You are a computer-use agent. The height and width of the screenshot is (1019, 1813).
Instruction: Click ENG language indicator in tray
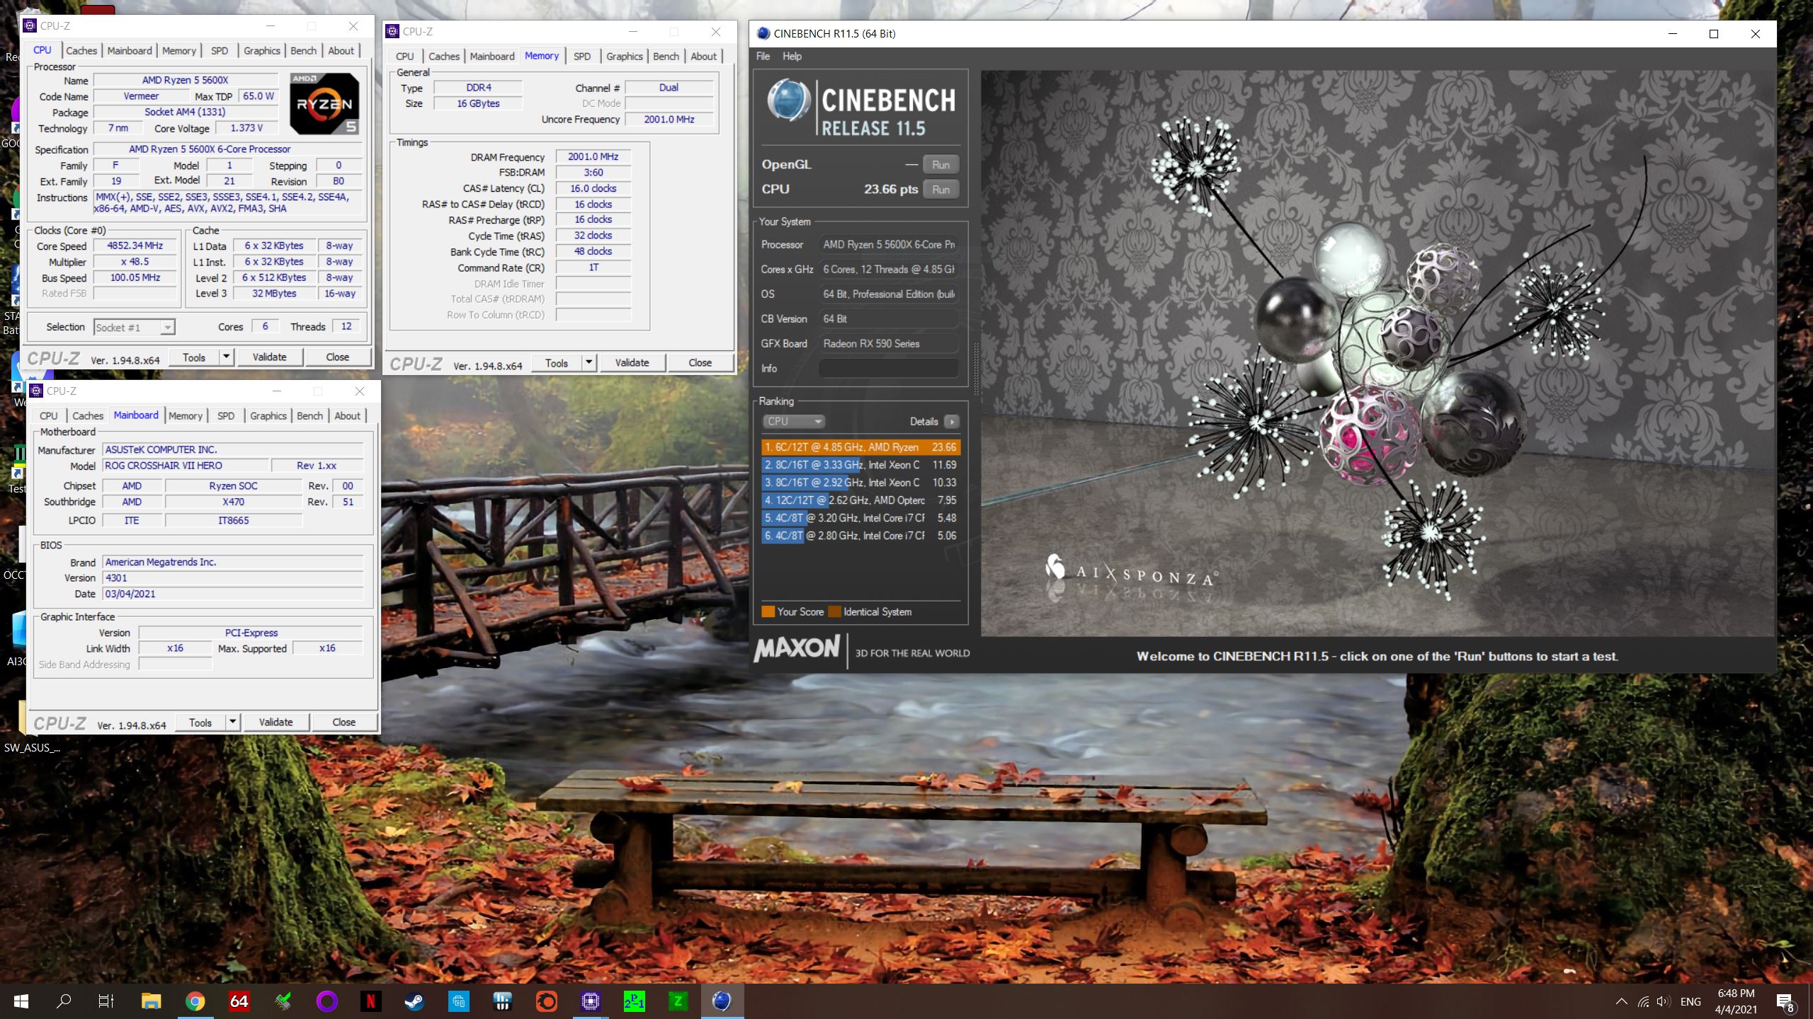point(1690,1002)
